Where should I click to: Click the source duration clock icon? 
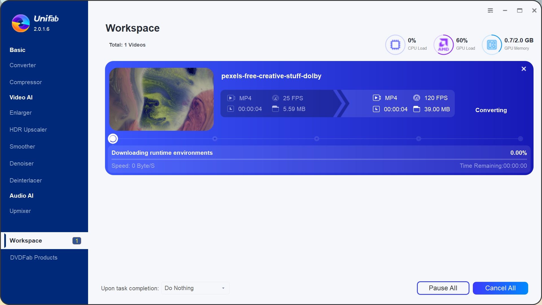(231, 109)
